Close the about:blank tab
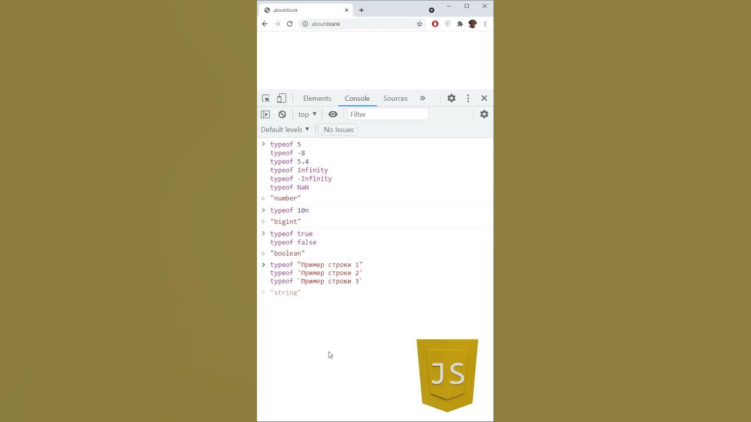 347,10
